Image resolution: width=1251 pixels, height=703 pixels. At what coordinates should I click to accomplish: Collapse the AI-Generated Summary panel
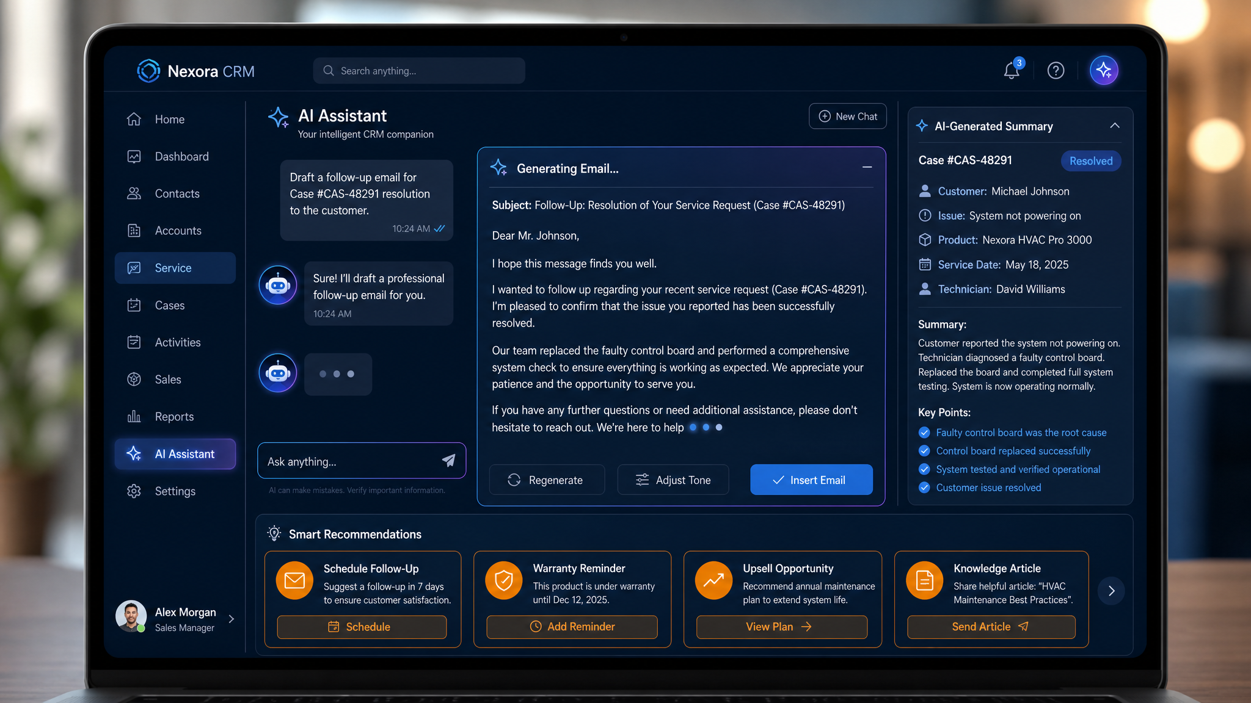click(1115, 126)
